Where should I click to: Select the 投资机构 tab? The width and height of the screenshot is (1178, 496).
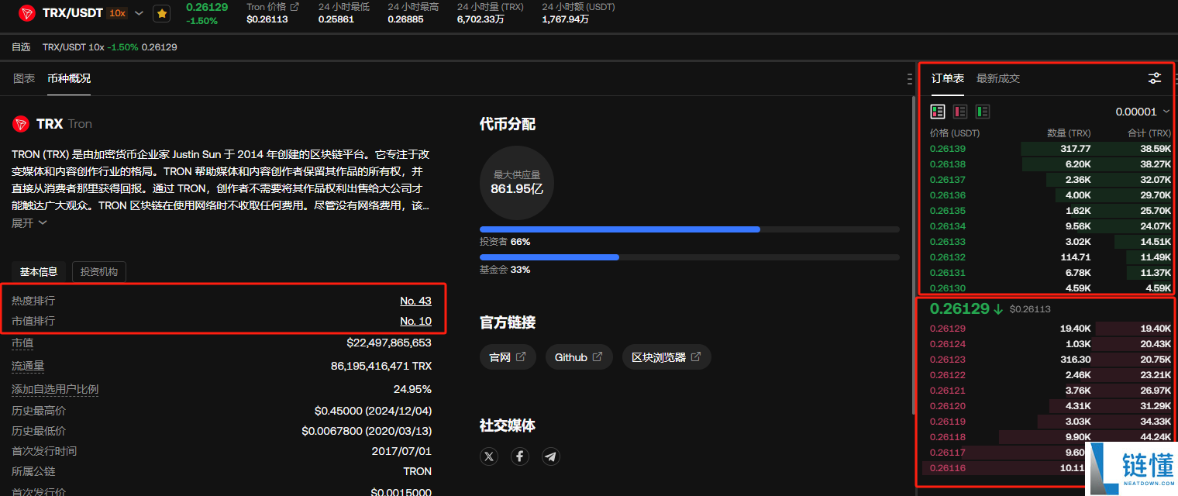coord(99,272)
